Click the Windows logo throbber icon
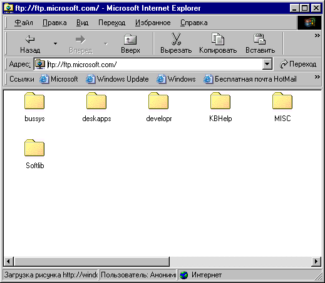 tap(309, 23)
